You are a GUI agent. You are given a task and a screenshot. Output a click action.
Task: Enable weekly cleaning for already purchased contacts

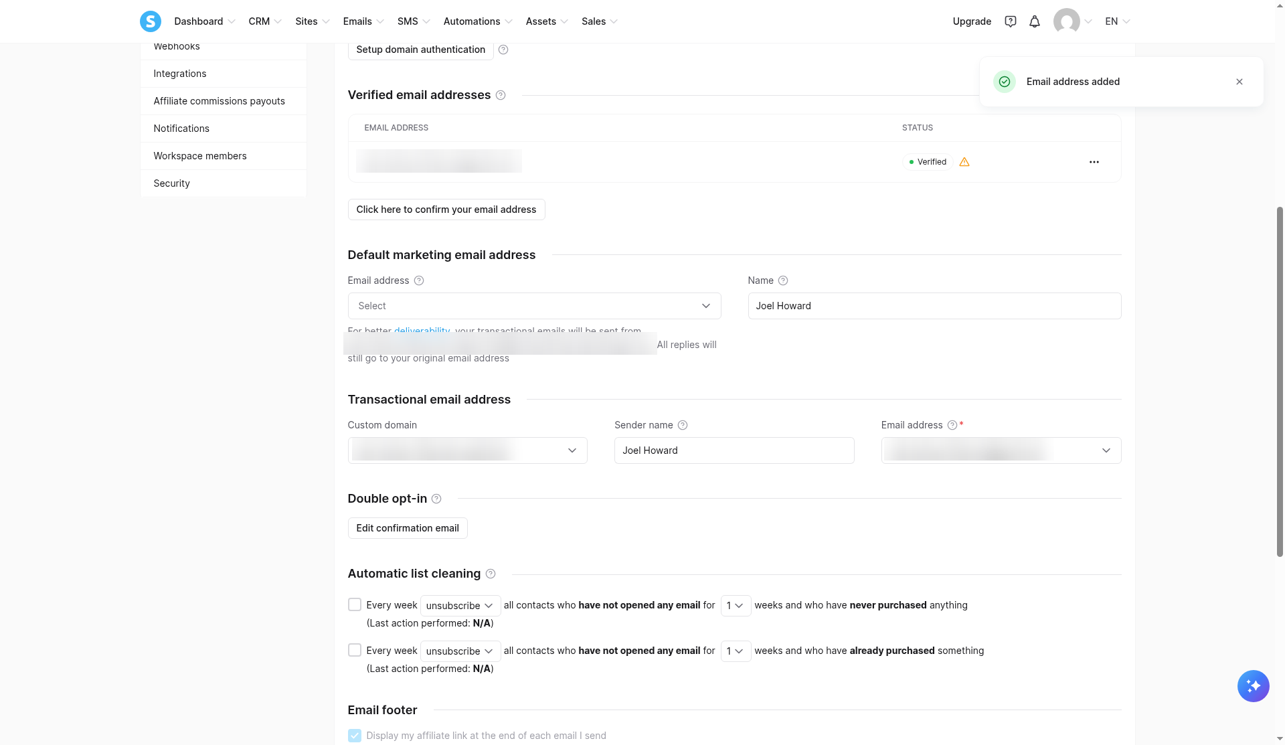pos(355,650)
